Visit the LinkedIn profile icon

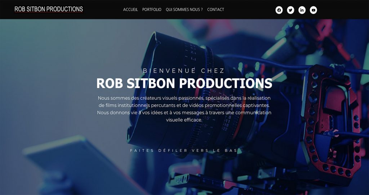302,10
